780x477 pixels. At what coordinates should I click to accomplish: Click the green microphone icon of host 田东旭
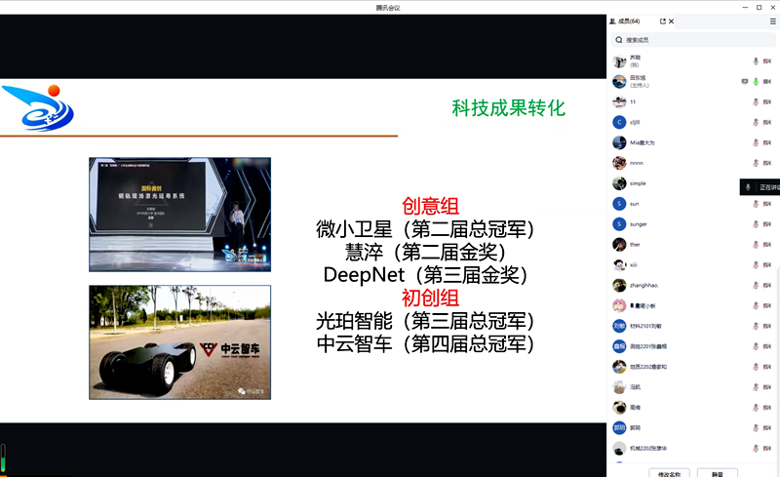[x=756, y=81]
